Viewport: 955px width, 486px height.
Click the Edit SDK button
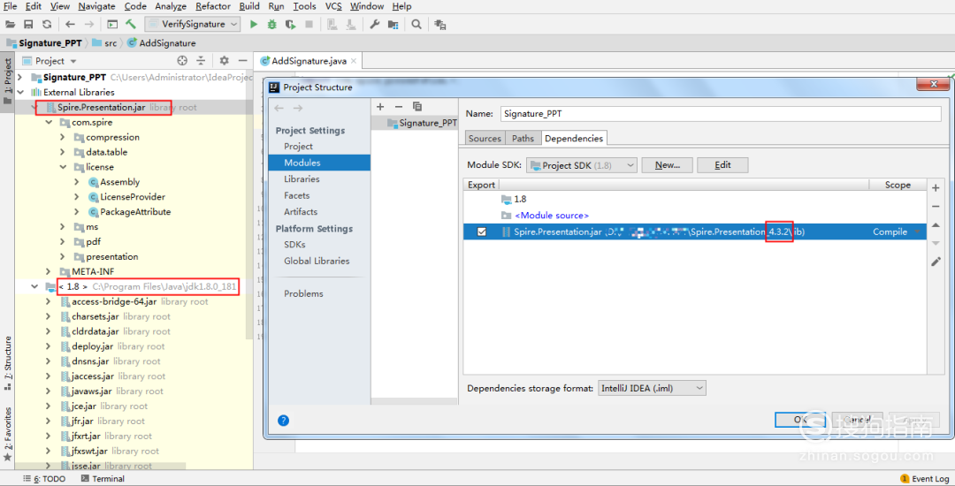(722, 165)
